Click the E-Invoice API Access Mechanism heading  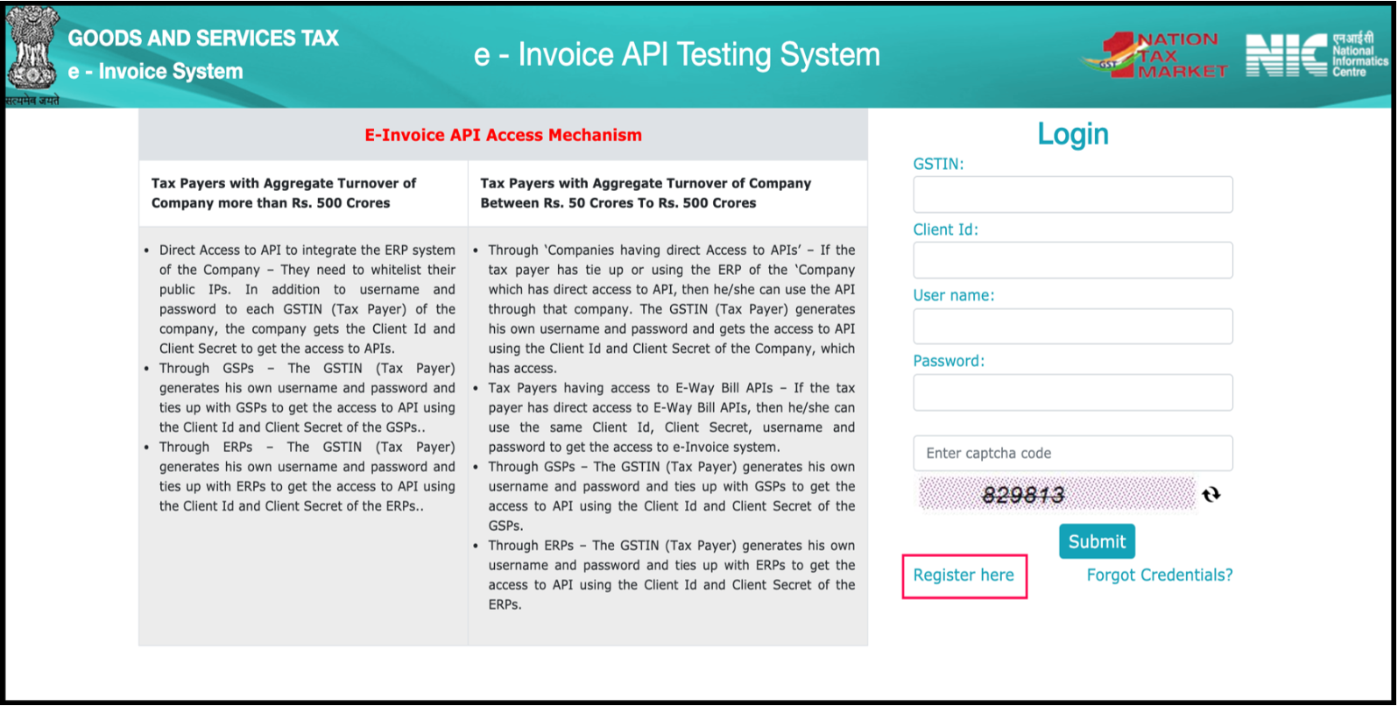503,135
